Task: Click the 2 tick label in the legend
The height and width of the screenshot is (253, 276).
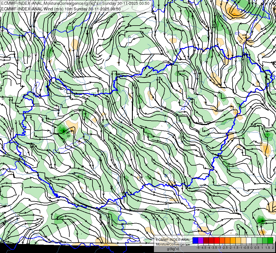Action: [x=273, y=248]
